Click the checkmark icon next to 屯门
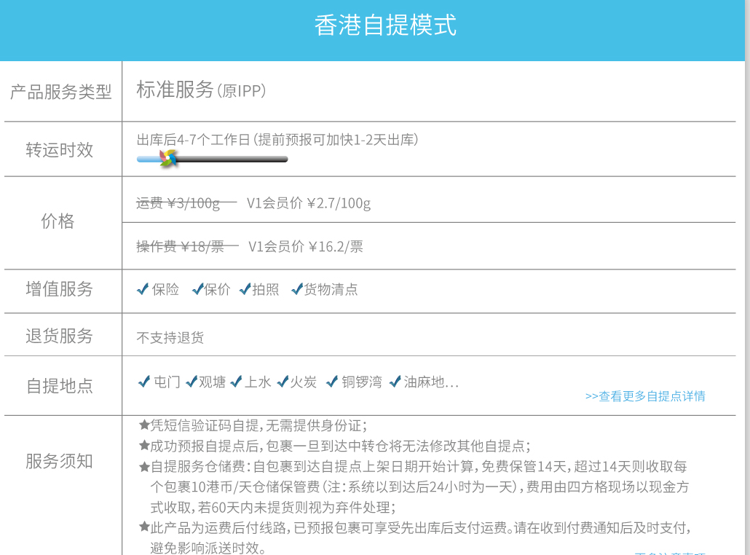Screen dimensions: 750x555 144,381
